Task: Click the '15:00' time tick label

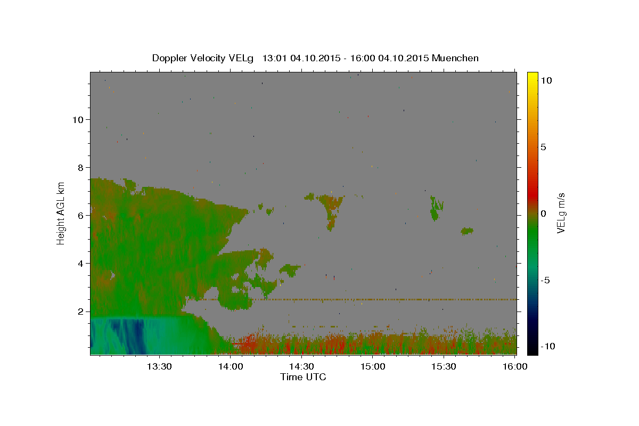Action: click(x=373, y=366)
